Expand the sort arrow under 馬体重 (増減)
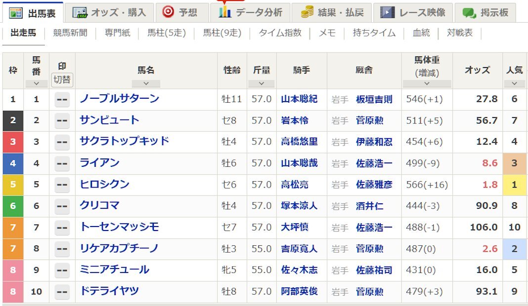 click(427, 83)
